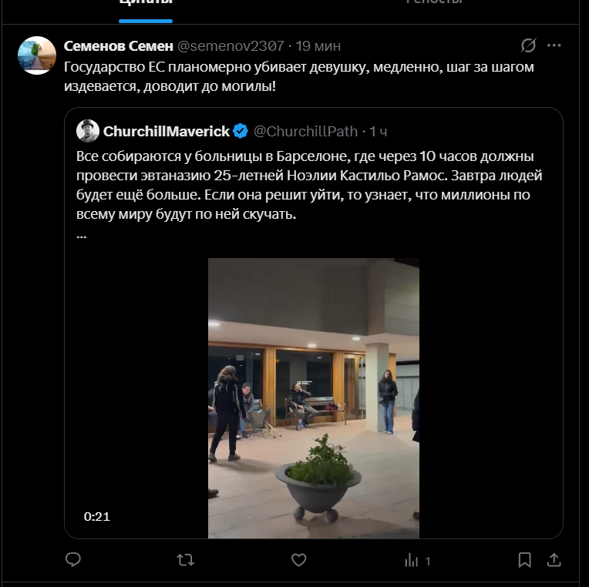
Task: Expand the quoted post's truncated ellipsis
Action: click(82, 235)
